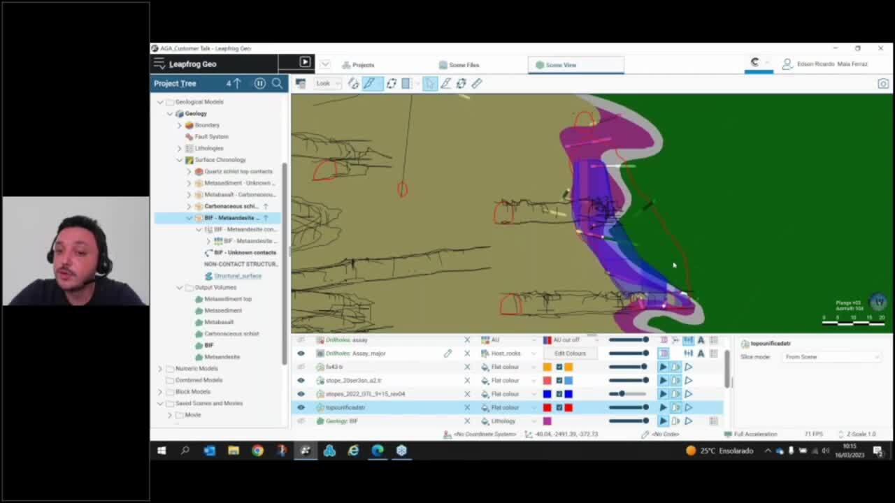This screenshot has height=503, width=895.
Task: Open the Scene Files tab
Action: tap(459, 65)
